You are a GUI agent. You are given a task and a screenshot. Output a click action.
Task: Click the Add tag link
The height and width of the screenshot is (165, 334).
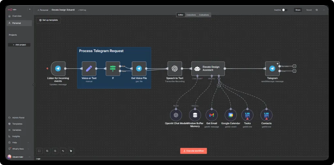(82, 10)
